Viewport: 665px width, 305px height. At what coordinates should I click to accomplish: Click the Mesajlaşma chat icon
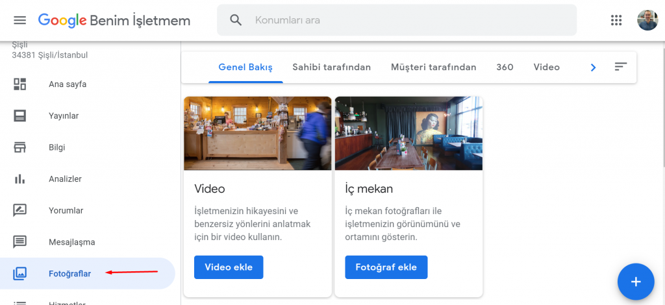(20, 242)
